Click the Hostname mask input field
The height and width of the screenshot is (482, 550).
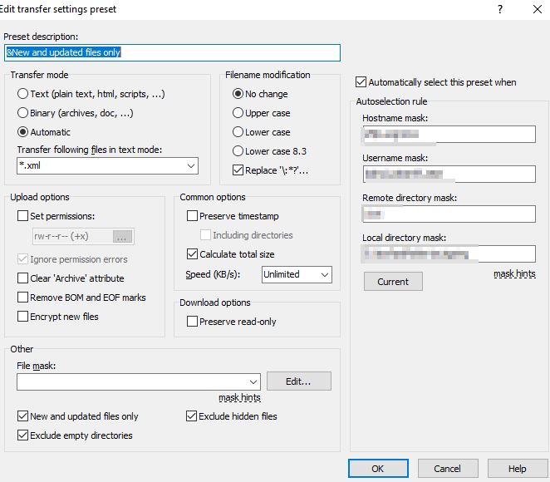click(x=449, y=135)
